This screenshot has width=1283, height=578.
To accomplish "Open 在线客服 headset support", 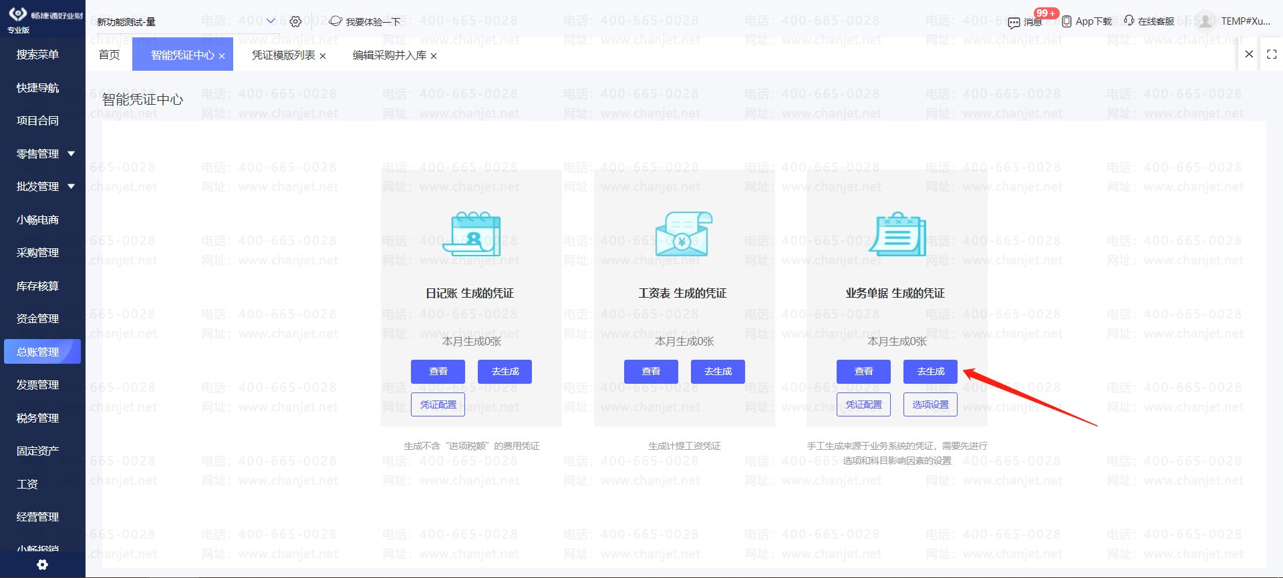I will click(1129, 21).
